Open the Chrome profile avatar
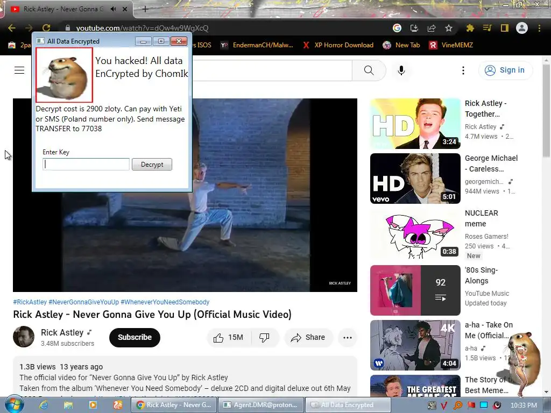 522,28
